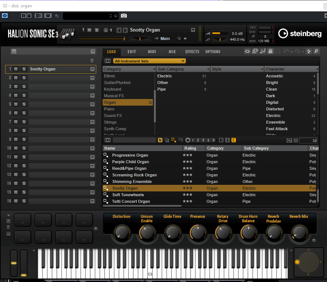Adjust the slot level slider under the program name

[102, 39]
